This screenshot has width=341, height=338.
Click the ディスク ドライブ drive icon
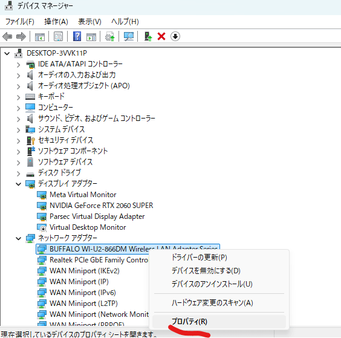[30, 174]
